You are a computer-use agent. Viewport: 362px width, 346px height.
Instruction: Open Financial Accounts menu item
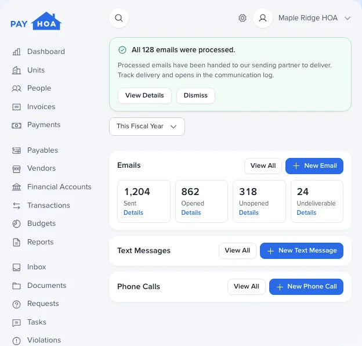tap(59, 186)
